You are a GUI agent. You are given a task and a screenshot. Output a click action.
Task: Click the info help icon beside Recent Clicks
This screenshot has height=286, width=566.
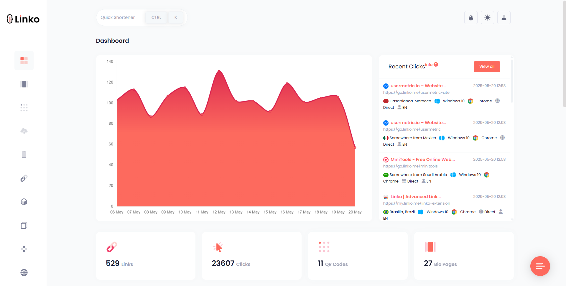click(x=436, y=65)
